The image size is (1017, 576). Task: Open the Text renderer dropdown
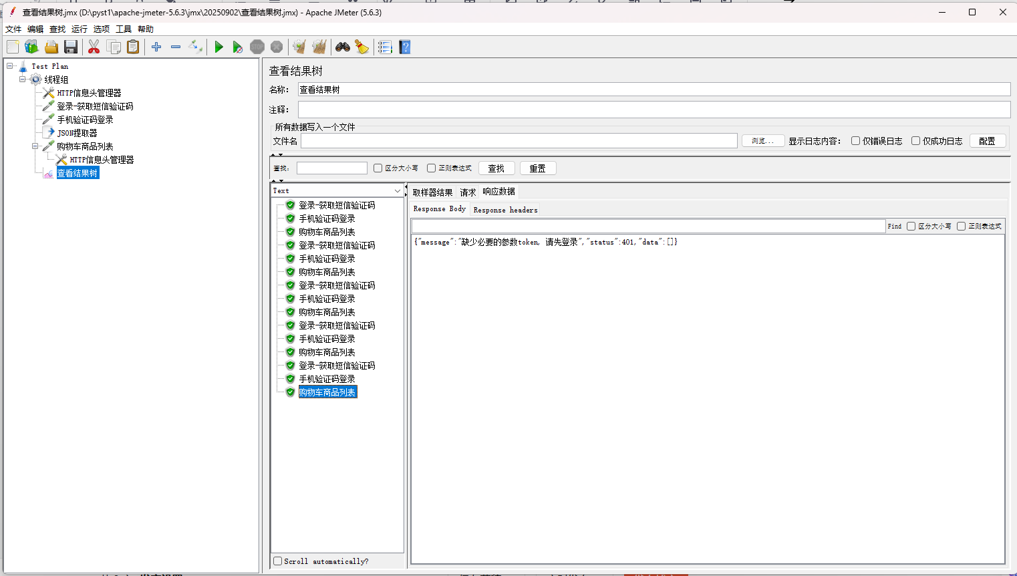pyautogui.click(x=337, y=191)
